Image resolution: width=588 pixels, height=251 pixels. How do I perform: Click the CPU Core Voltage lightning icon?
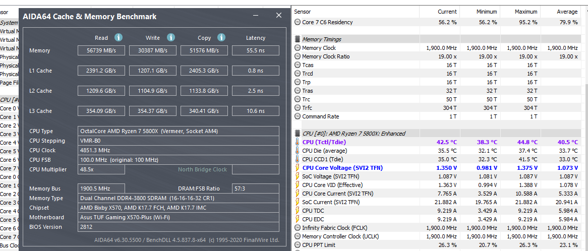click(x=298, y=168)
